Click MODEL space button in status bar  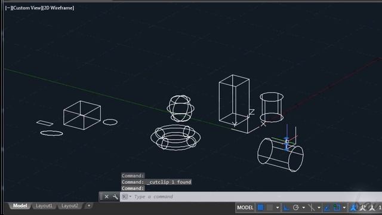click(245, 208)
